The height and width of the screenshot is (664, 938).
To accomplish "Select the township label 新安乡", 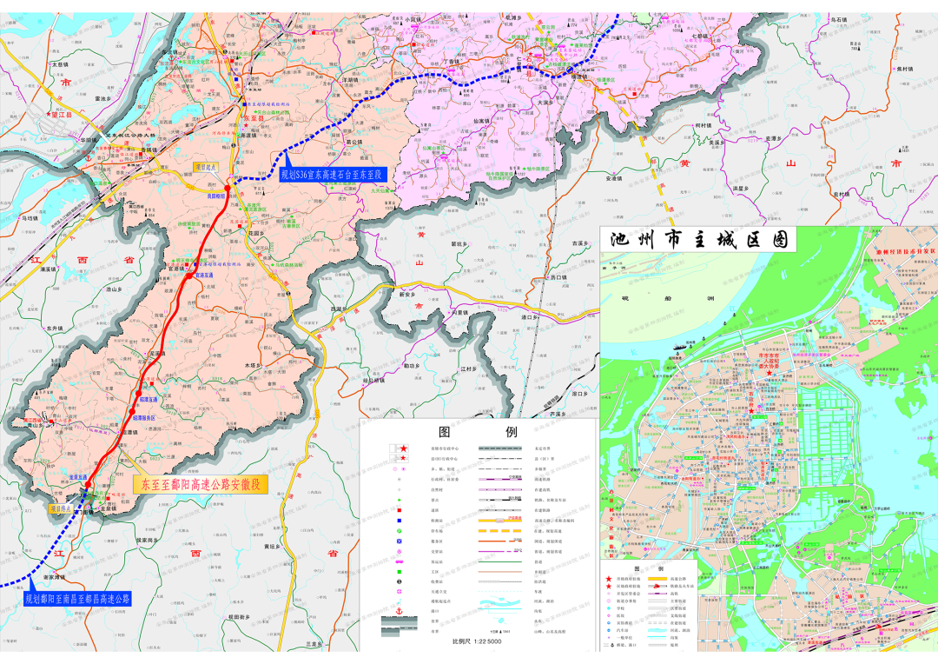I will [406, 295].
